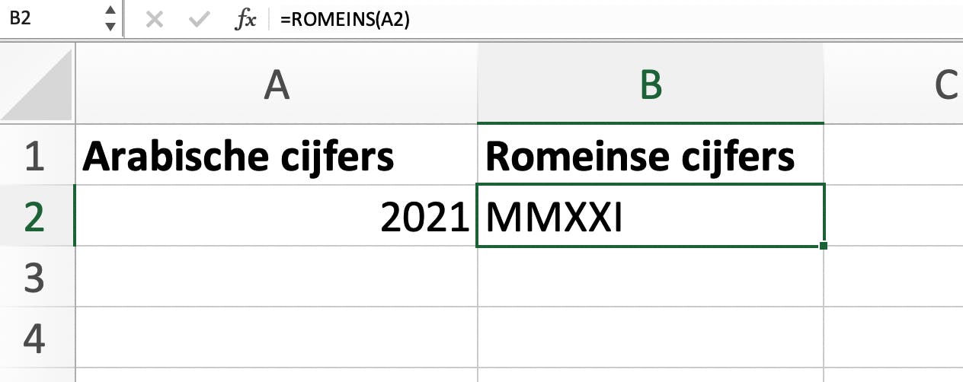Click the Name Box showing B2

[x=50, y=20]
